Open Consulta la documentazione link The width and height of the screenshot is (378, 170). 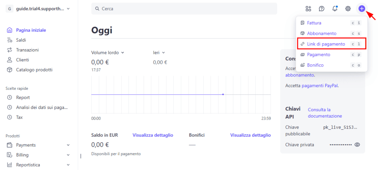pos(325,113)
